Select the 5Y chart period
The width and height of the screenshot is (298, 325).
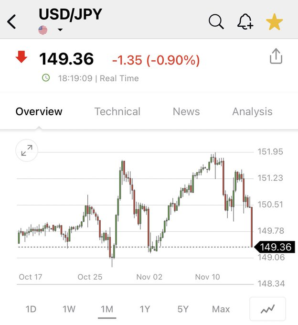tap(183, 309)
